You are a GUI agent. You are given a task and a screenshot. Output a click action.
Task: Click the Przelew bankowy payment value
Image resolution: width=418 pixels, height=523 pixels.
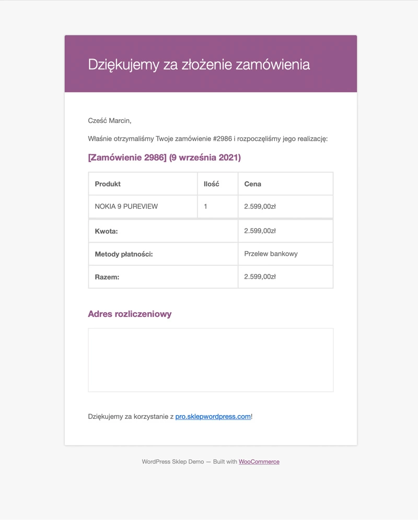(x=271, y=254)
